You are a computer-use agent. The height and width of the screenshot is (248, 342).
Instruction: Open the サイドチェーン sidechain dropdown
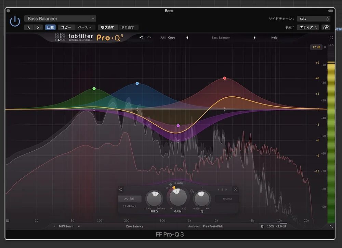(313, 19)
